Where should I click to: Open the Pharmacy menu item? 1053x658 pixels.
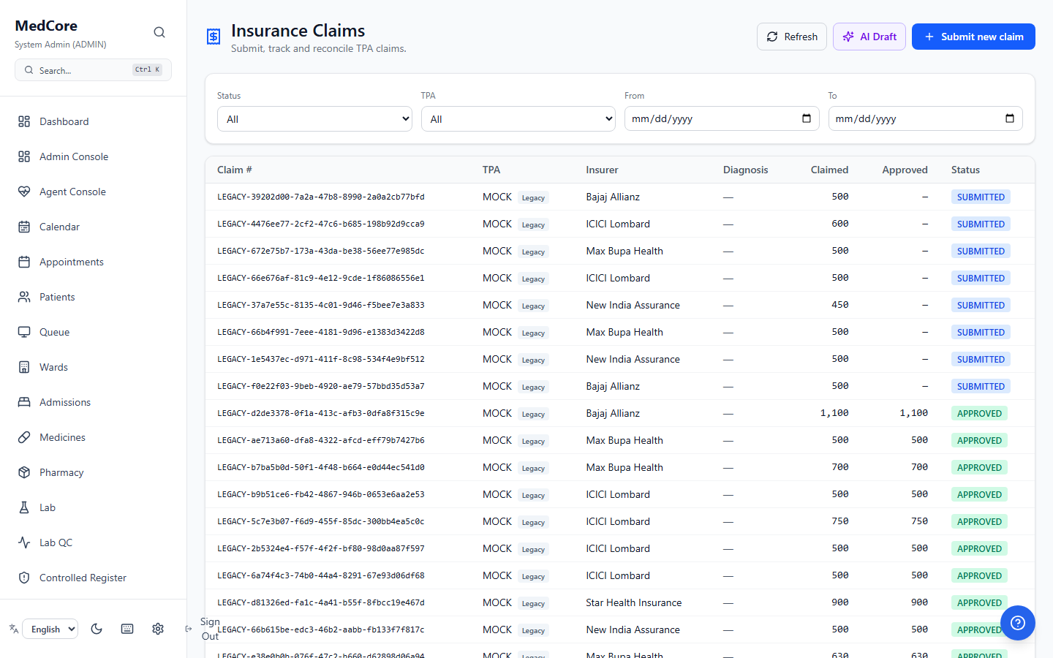click(x=93, y=472)
